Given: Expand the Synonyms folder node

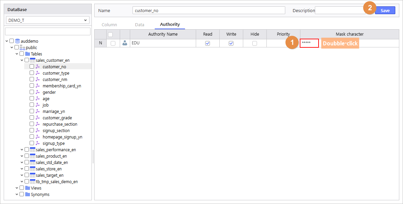Looking at the screenshot, I should [17, 194].
